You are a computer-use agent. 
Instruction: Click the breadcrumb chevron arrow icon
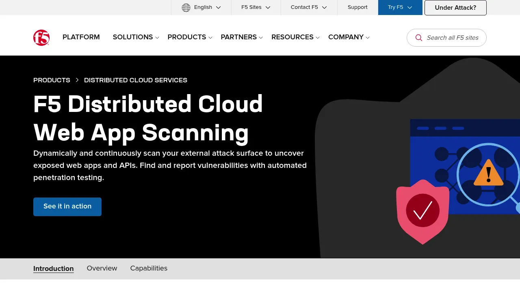(x=77, y=80)
